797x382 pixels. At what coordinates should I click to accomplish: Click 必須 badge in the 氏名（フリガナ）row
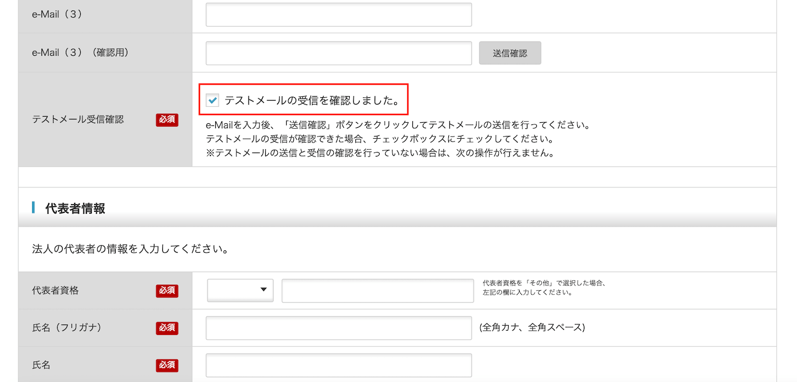[167, 328]
